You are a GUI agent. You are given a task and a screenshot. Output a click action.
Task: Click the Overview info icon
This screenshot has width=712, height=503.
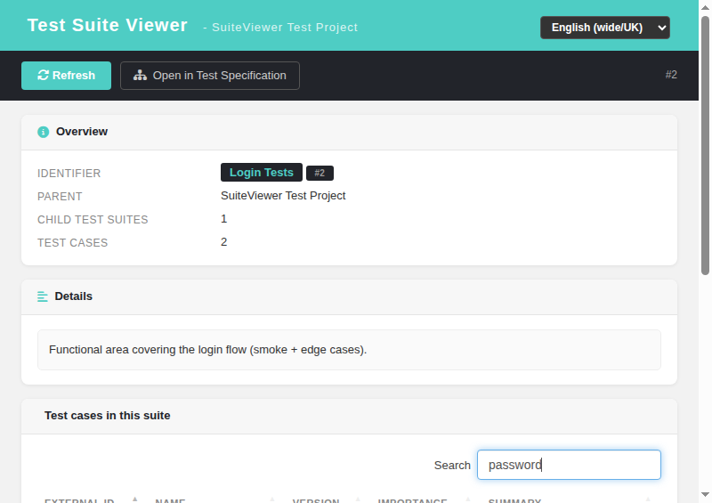click(x=43, y=132)
